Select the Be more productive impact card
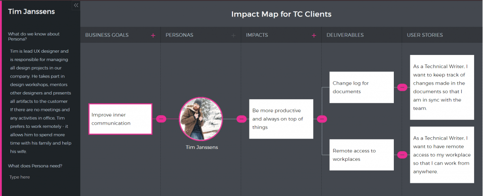The height and width of the screenshot is (196, 483). click(281, 119)
